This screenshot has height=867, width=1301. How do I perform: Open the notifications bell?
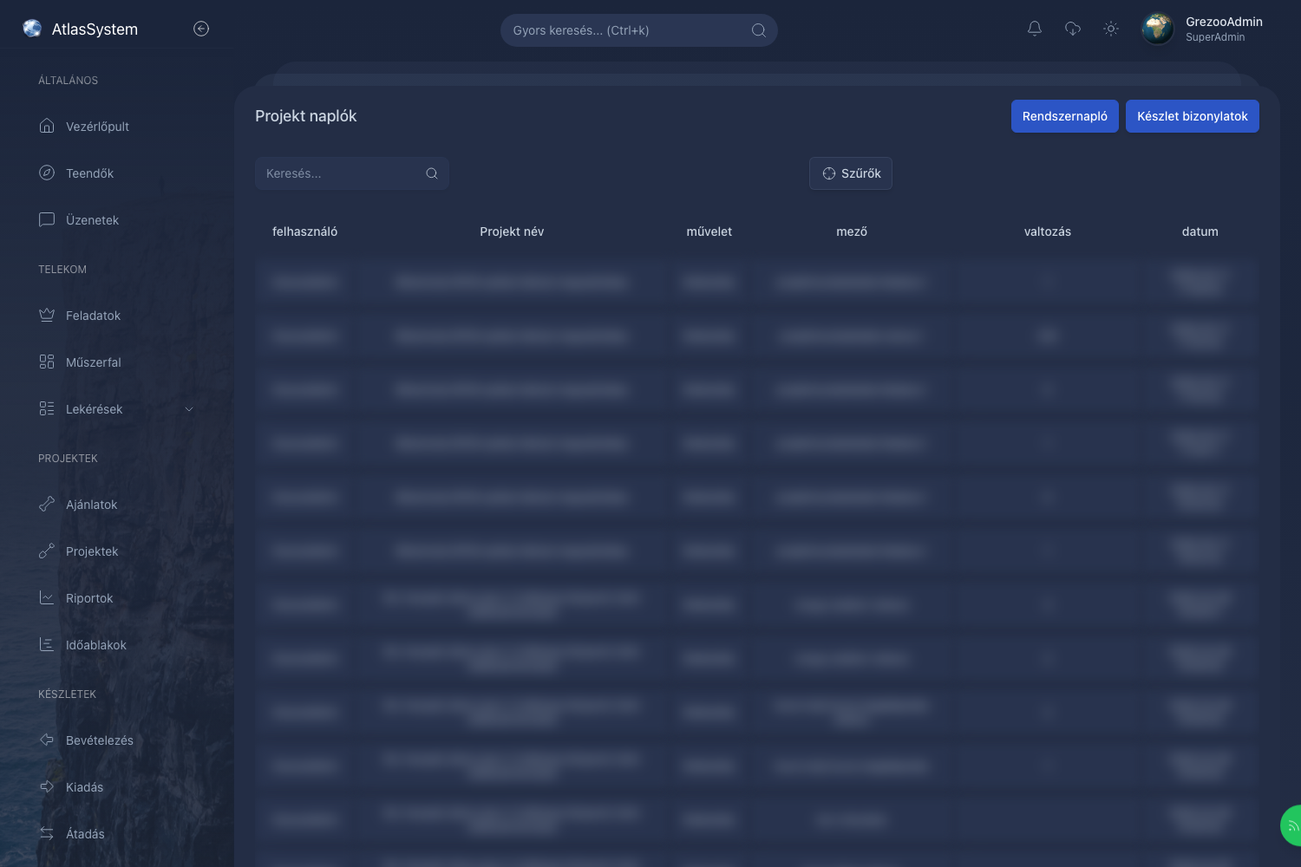[1035, 29]
